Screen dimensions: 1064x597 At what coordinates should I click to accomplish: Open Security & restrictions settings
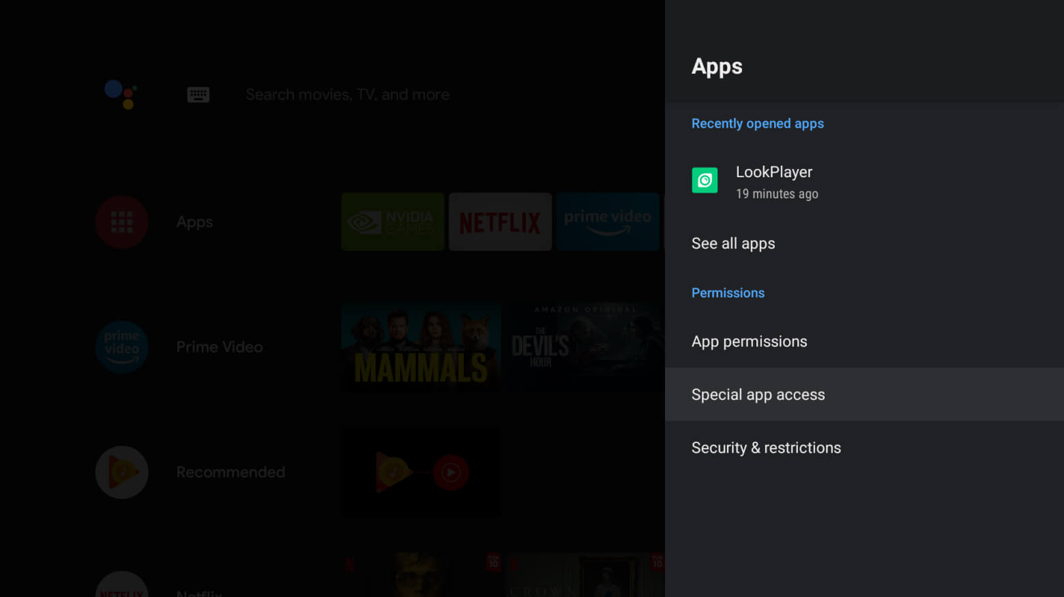pos(766,447)
